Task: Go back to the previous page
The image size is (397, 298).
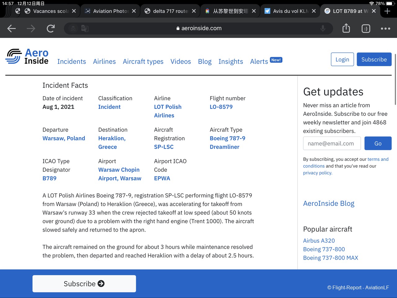Action: (x=11, y=29)
